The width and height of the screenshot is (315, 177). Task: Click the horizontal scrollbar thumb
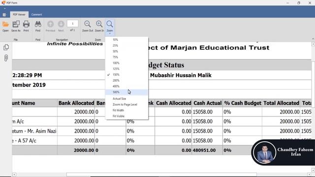(x=161, y=175)
